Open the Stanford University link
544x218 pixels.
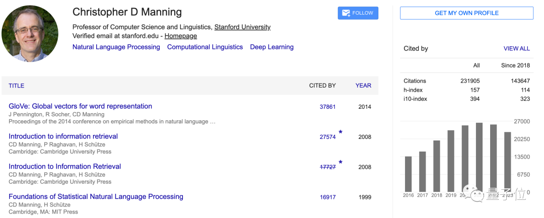242,27
